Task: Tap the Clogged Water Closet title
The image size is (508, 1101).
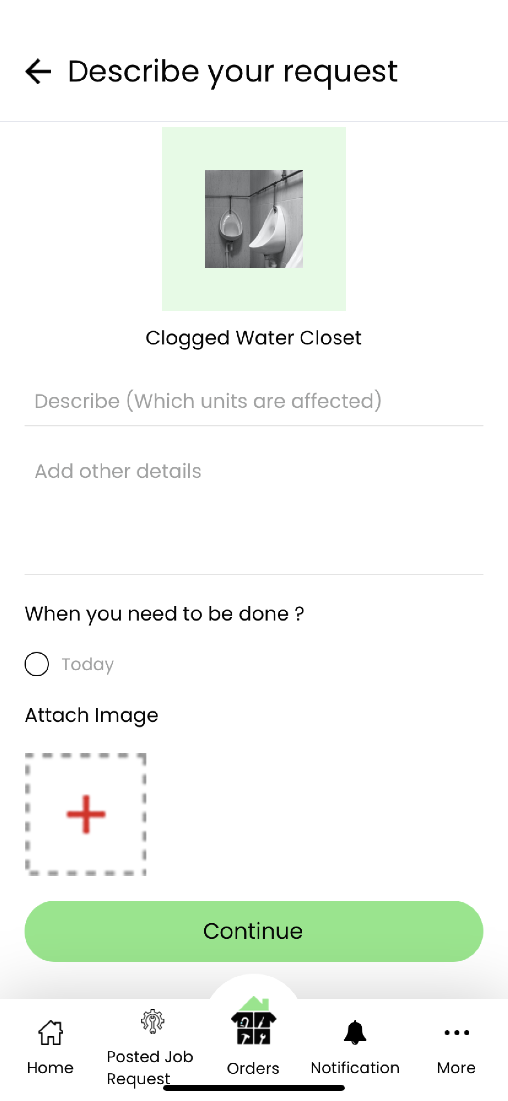Action: coord(254,338)
